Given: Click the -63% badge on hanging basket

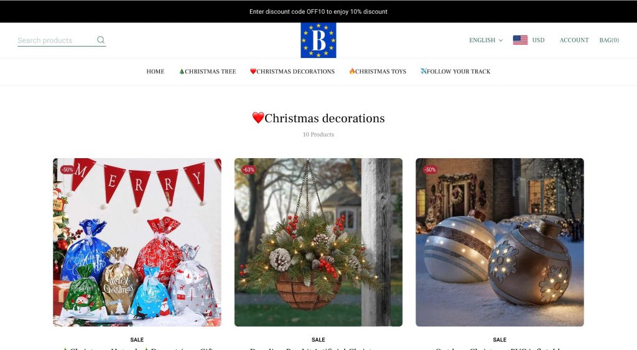Looking at the screenshot, I should [x=248, y=169].
